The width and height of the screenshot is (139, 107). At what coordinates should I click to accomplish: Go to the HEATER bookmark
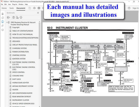click(15, 90)
